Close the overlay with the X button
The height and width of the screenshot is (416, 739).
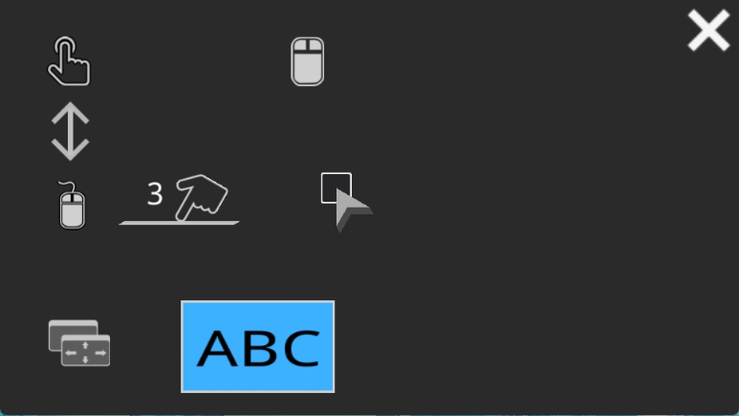coord(708,31)
